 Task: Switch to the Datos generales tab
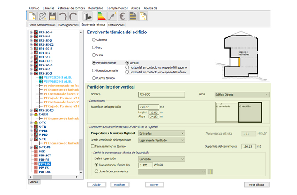(x=68, y=25)
